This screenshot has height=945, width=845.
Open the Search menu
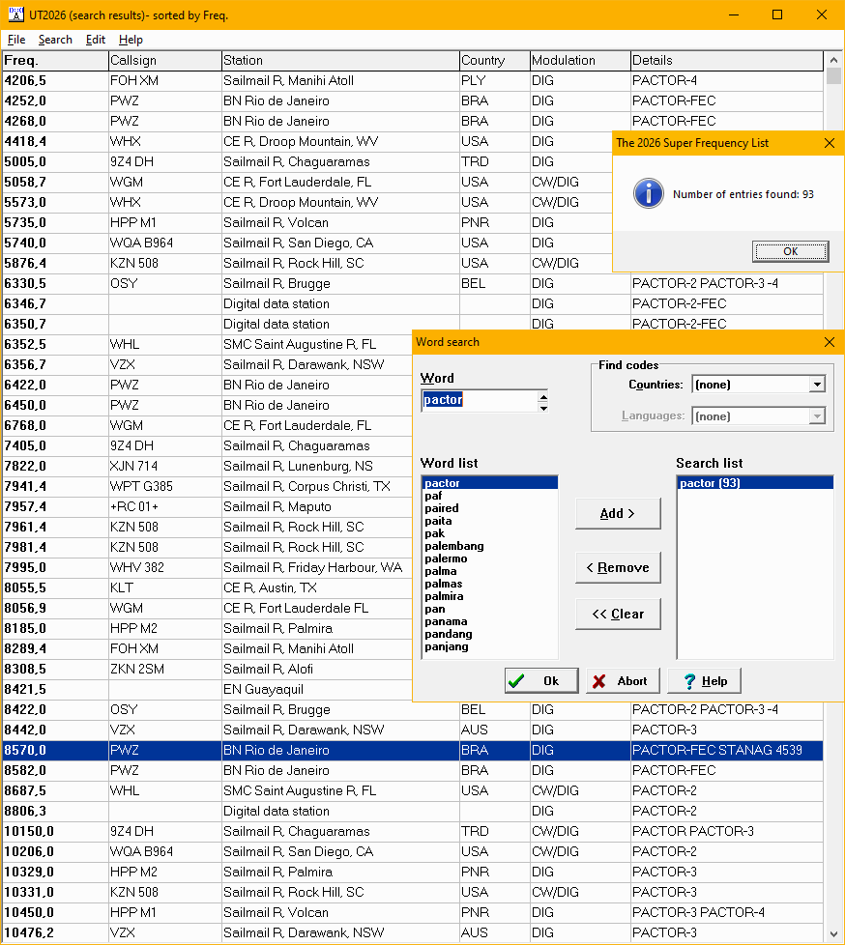click(55, 40)
